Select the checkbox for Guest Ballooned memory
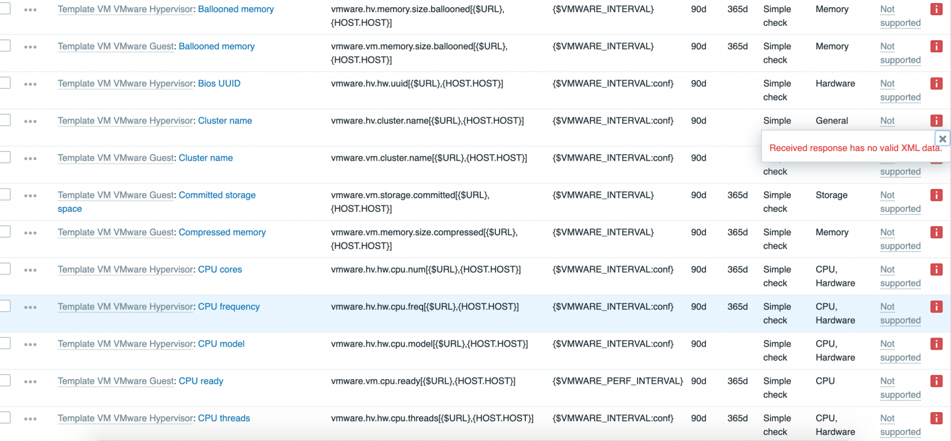This screenshot has height=441, width=951. pyautogui.click(x=5, y=45)
